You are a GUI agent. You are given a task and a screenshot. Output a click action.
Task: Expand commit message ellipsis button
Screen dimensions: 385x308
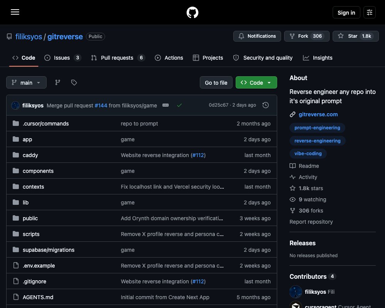tap(166, 105)
